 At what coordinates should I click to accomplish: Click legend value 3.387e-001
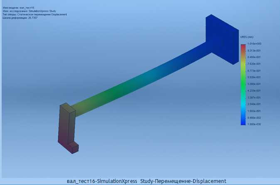[254, 97]
